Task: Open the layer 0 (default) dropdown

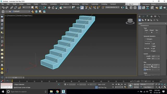Action: pos(21,11)
